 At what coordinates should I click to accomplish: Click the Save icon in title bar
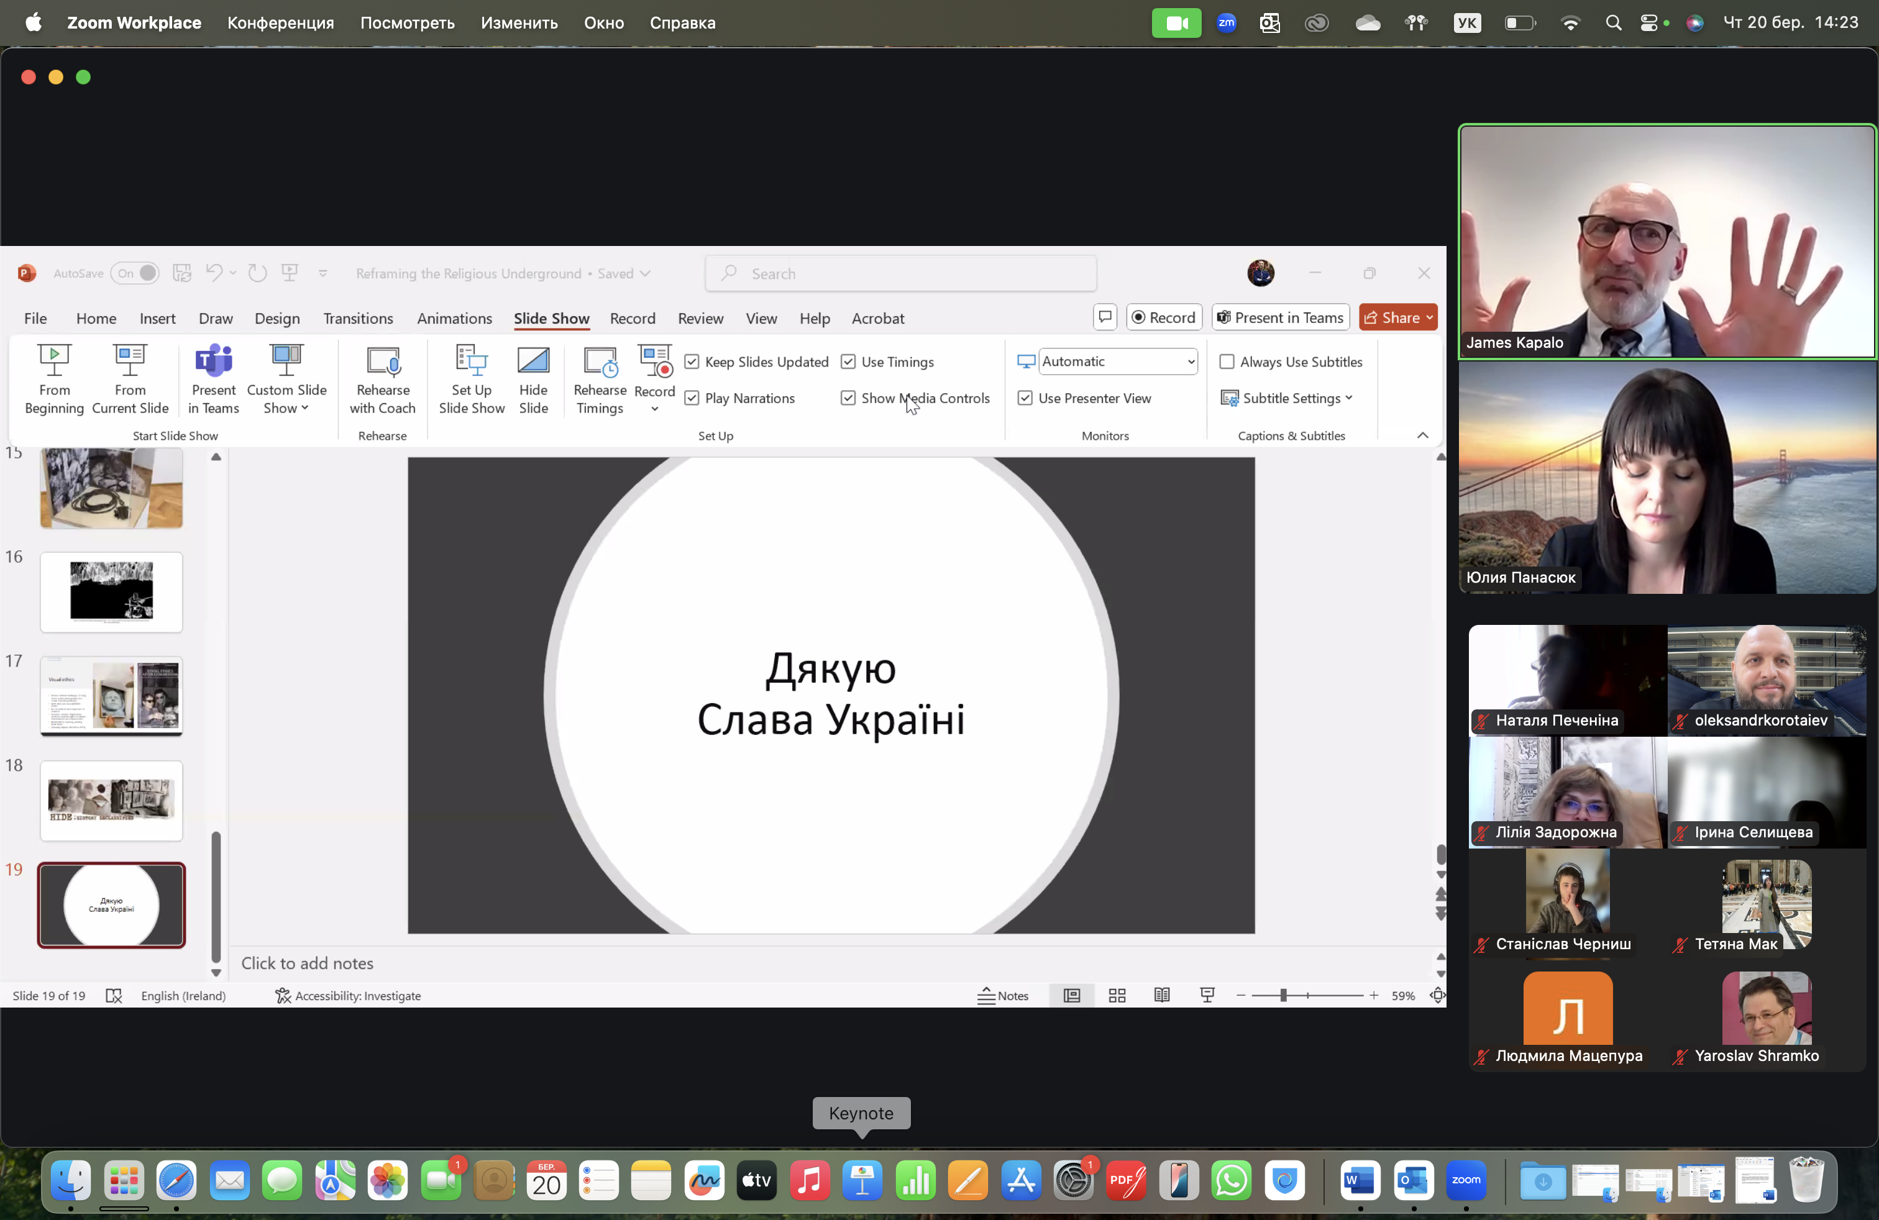click(x=183, y=273)
